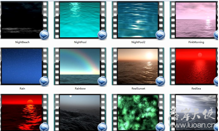Click the player badge on RealSunset
The image size is (219, 131).
160,81
